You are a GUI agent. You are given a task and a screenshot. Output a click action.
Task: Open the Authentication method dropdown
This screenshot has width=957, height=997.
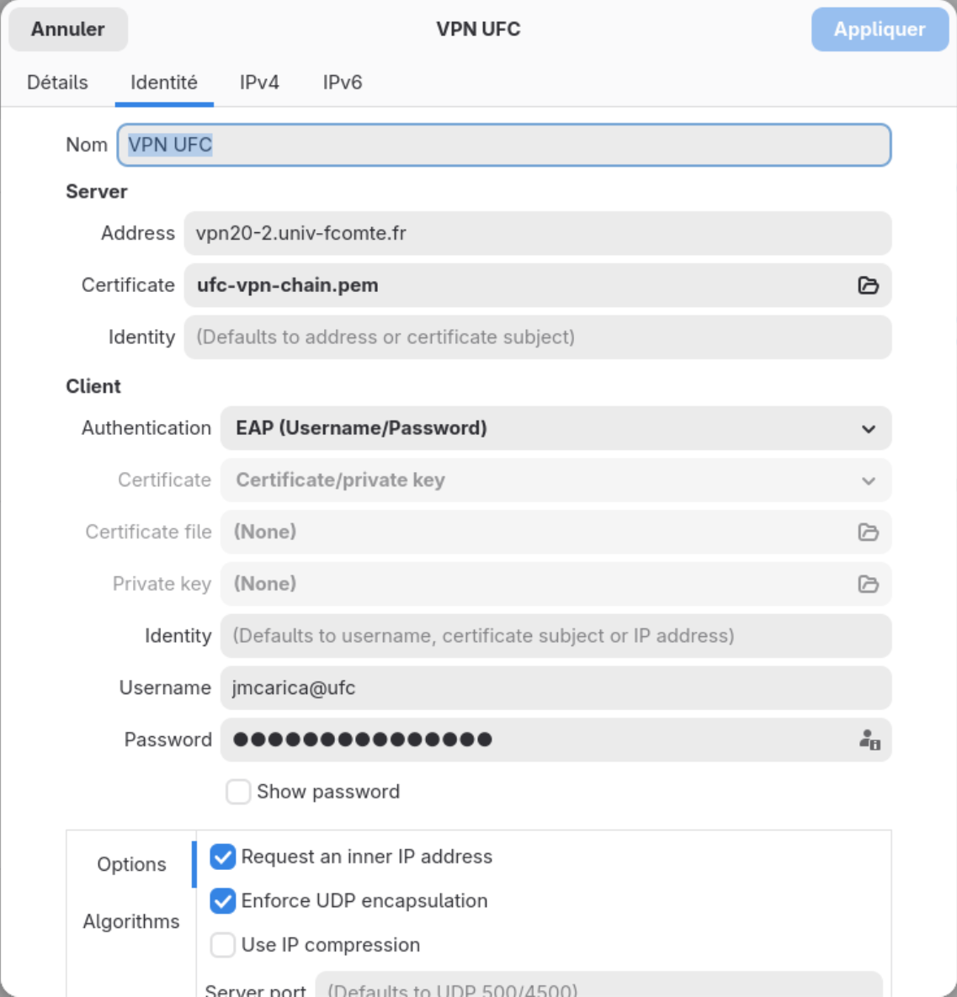click(556, 428)
